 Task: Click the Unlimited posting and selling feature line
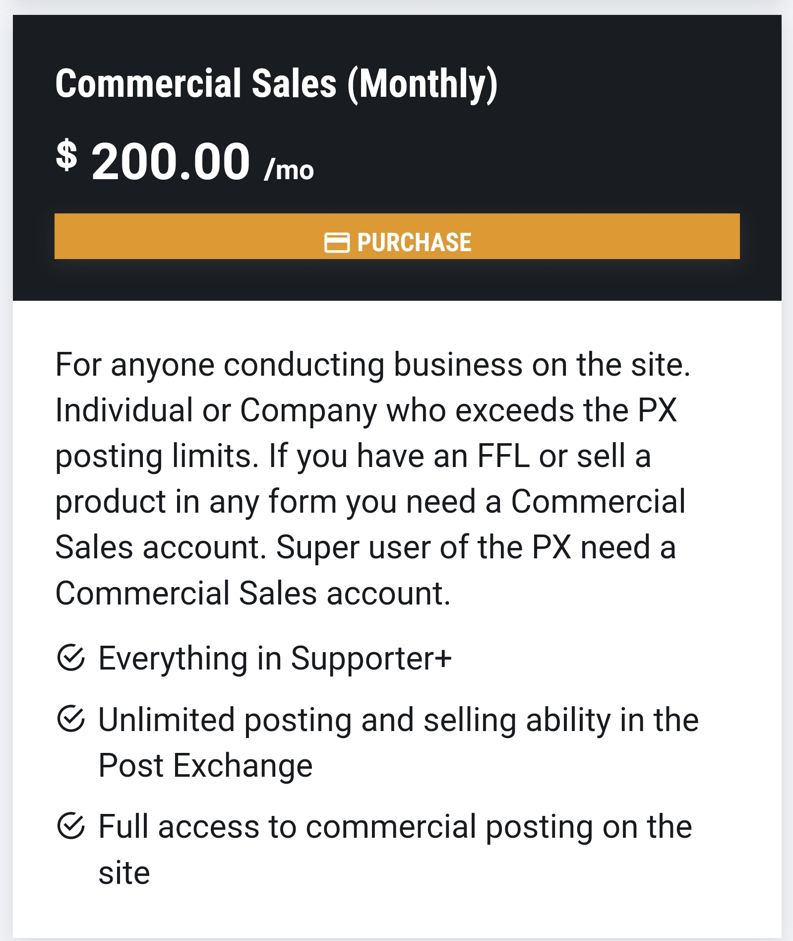tap(398, 720)
